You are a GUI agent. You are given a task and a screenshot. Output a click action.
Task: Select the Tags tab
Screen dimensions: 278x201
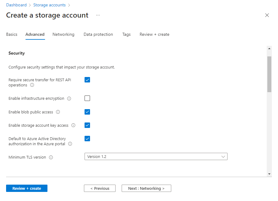point(126,34)
